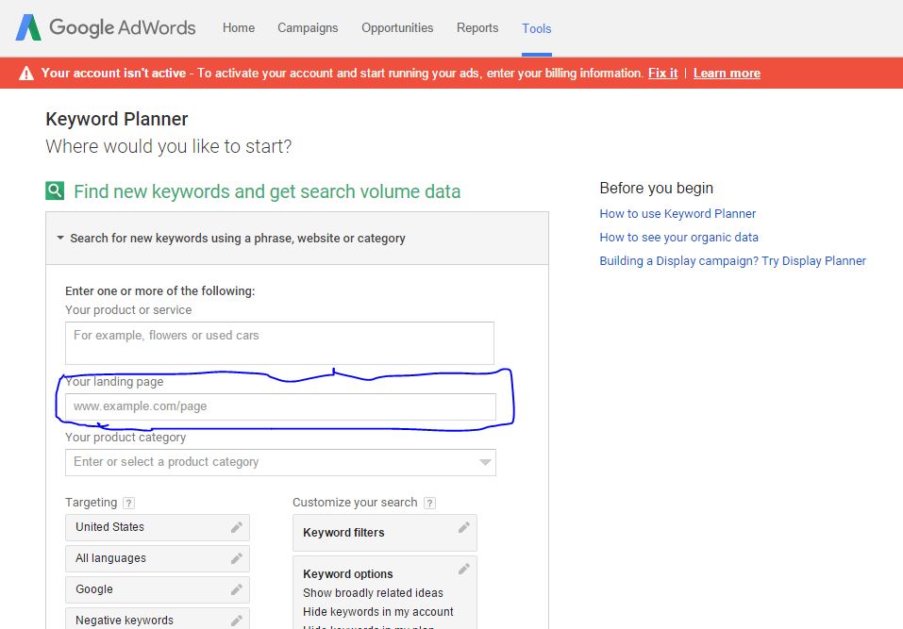
Task: Click 'Before you begin' heading
Action: (x=657, y=189)
